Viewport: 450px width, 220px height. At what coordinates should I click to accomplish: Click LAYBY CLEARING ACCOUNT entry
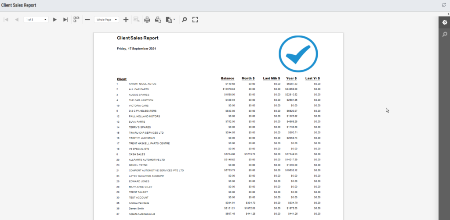(146, 176)
